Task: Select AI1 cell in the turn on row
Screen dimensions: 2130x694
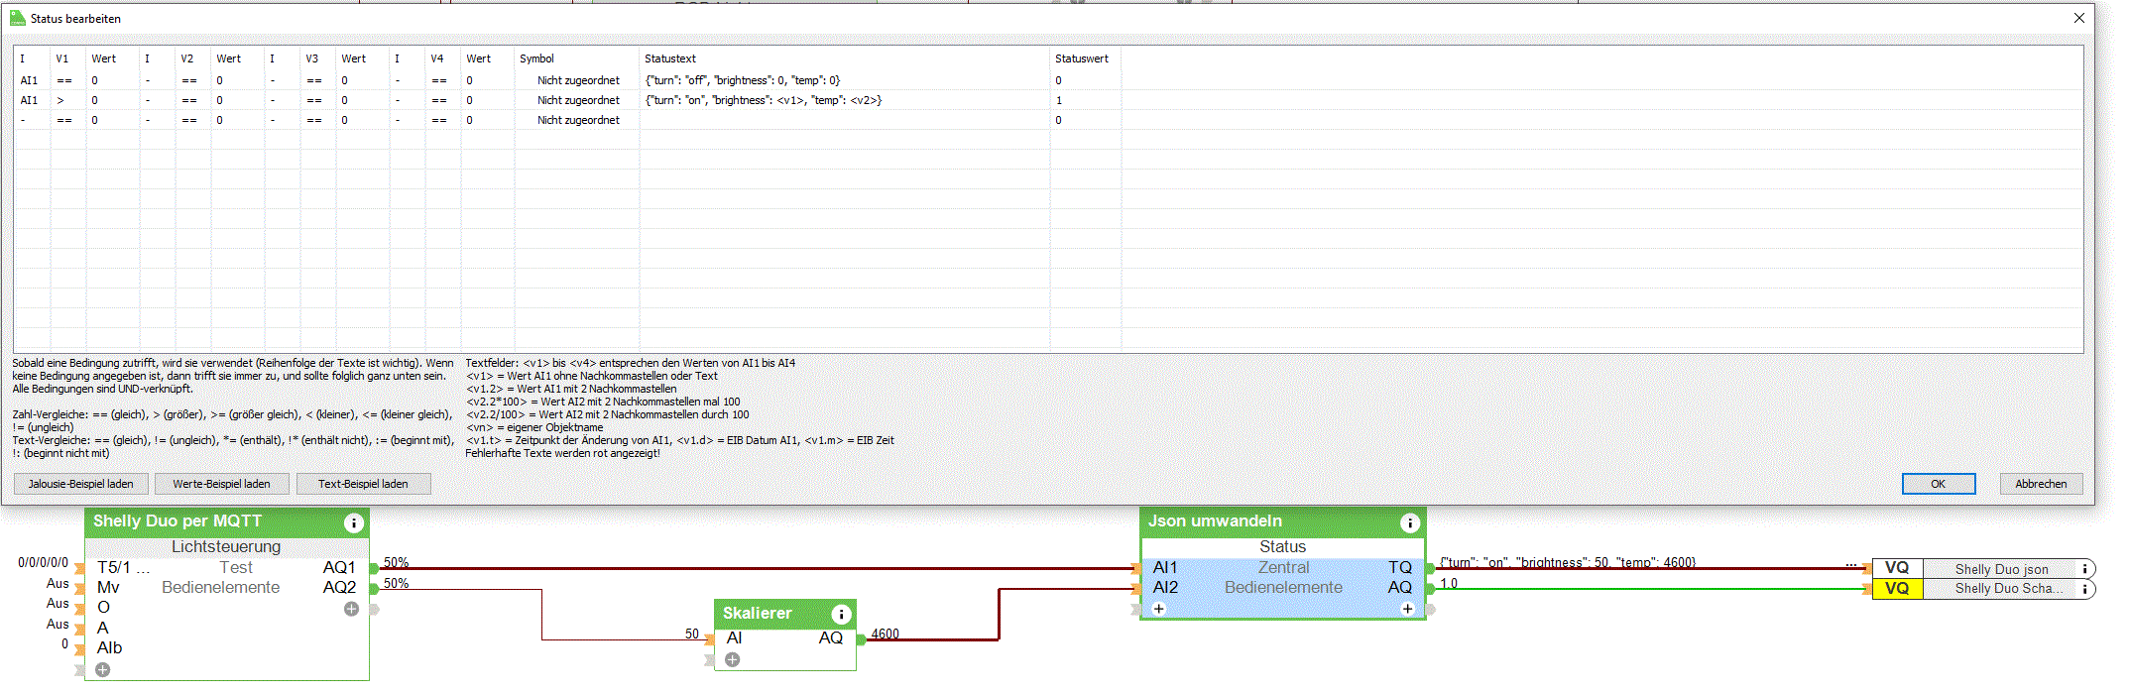Action: [32, 100]
